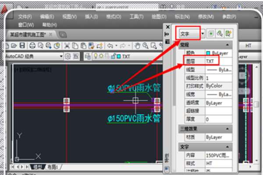This screenshot has width=263, height=175.
Task: Open Plot Preview from toolbar
Action: pyautogui.click(x=40, y=45)
